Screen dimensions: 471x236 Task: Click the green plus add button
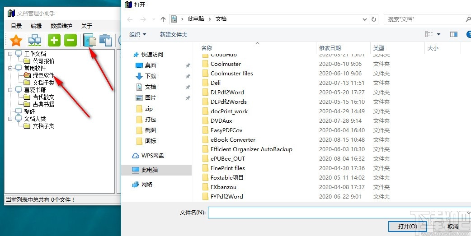54,40
